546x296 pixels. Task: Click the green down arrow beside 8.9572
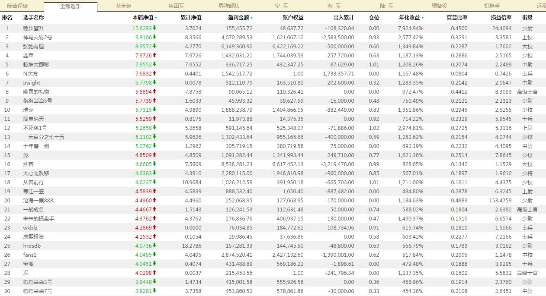coord(154,46)
